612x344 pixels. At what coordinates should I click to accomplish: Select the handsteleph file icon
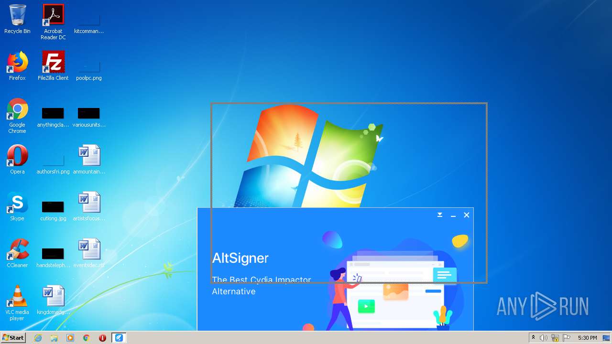coord(53,257)
